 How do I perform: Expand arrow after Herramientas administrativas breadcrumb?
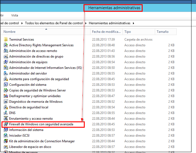[x=134, y=23]
